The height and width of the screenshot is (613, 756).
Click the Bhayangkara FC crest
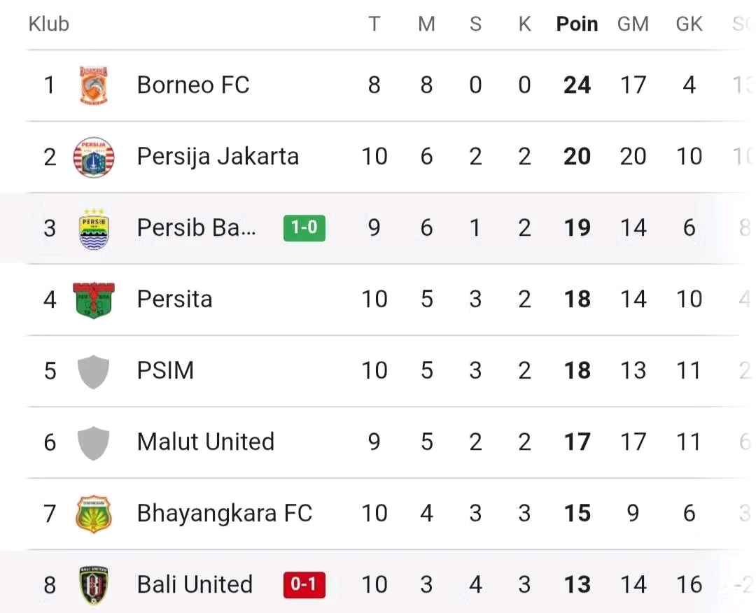point(93,513)
